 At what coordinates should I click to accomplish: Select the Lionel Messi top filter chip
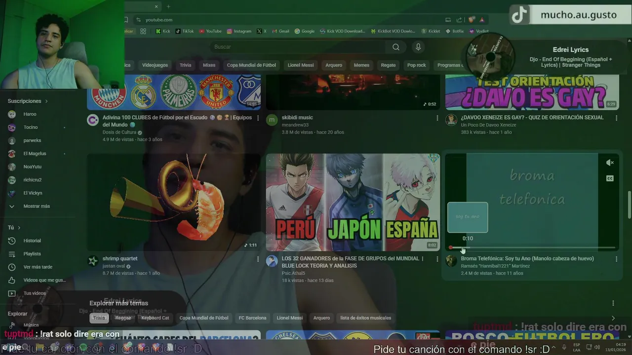(301, 65)
